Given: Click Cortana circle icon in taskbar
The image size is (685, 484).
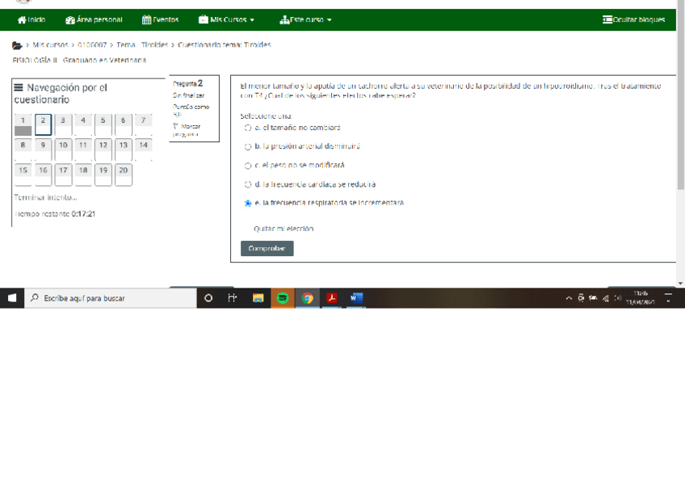Looking at the screenshot, I should click(x=208, y=298).
